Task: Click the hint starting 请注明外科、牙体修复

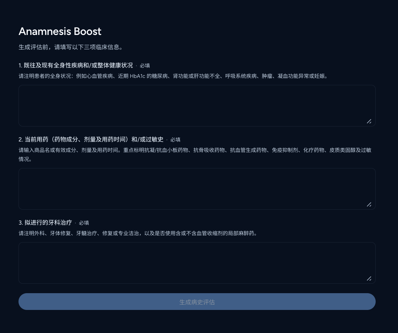Action: pos(138,233)
